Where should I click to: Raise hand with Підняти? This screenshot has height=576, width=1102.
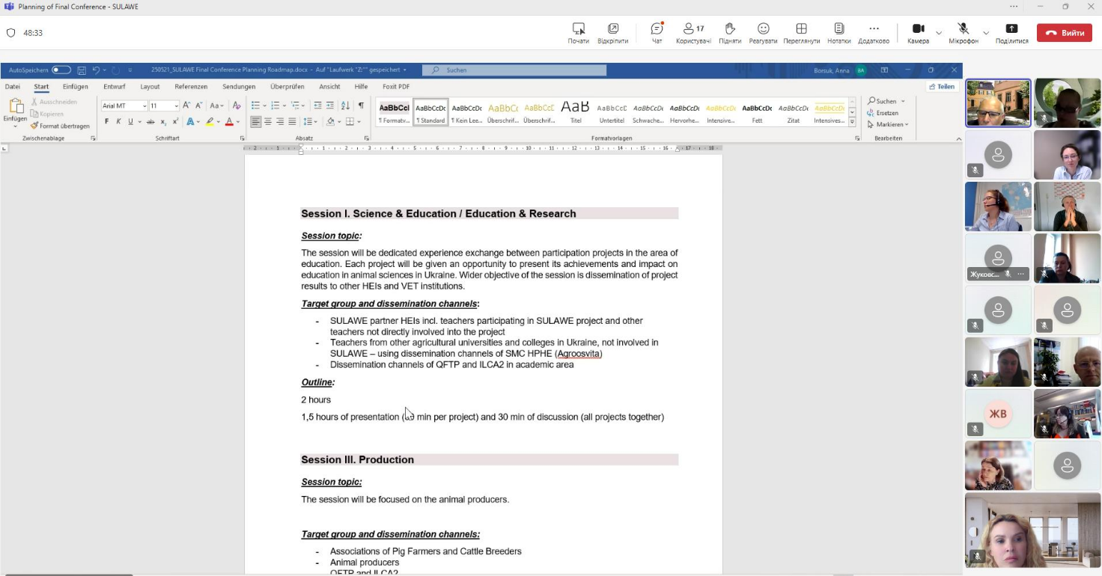click(730, 33)
